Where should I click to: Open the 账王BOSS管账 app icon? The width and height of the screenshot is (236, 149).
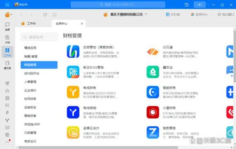(x=73, y=72)
